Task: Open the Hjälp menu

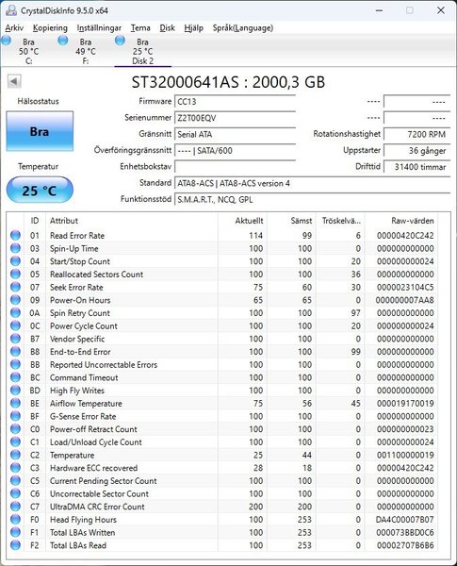Action: (x=193, y=27)
